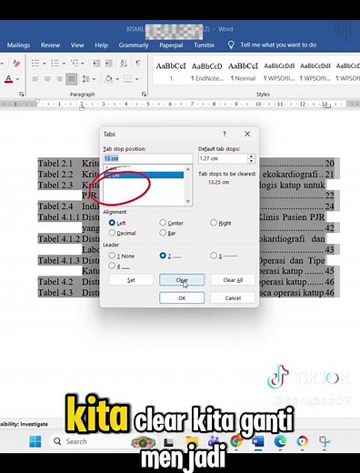Screen dimensions: 360x473
Task: Expand the Shading dropdown arrow
Action: click(117, 79)
